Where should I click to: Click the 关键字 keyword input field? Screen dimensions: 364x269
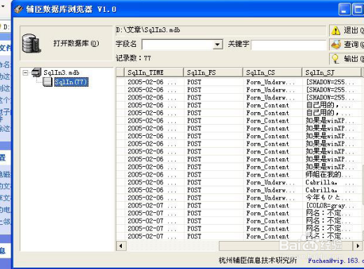[288, 45]
